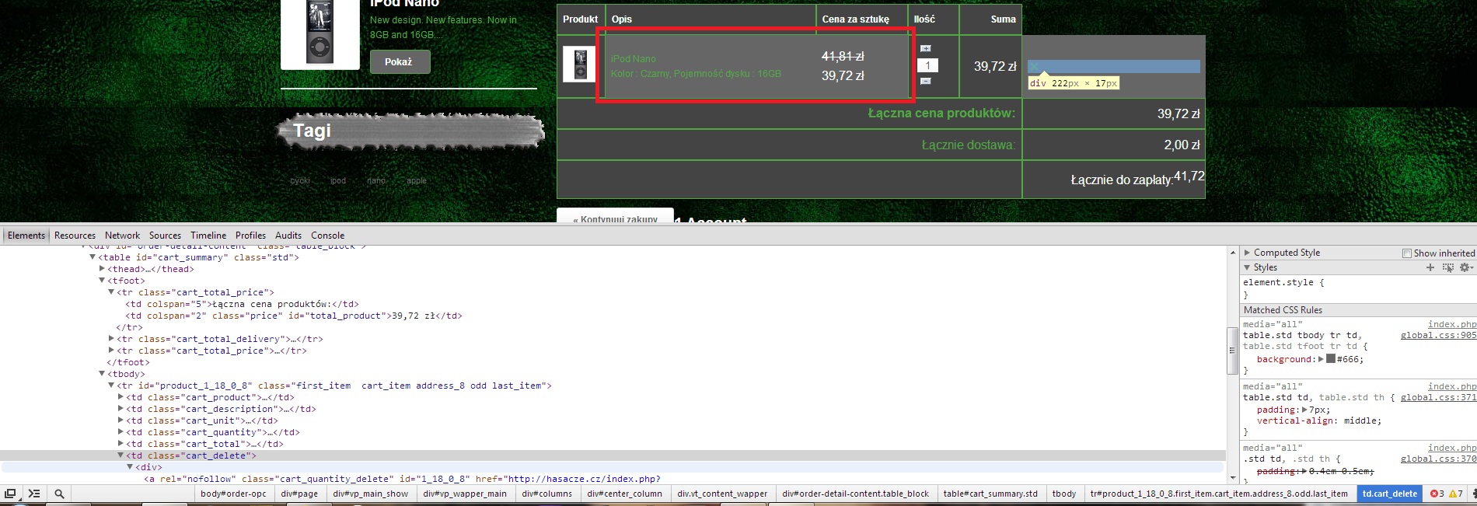The image size is (1477, 506).
Task: Collapse the Styles section
Action: (x=1247, y=267)
